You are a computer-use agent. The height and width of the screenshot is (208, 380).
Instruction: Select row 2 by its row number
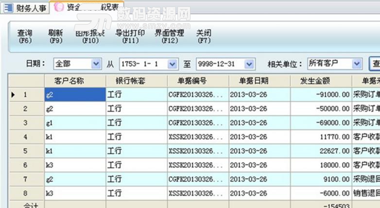pos(25,109)
